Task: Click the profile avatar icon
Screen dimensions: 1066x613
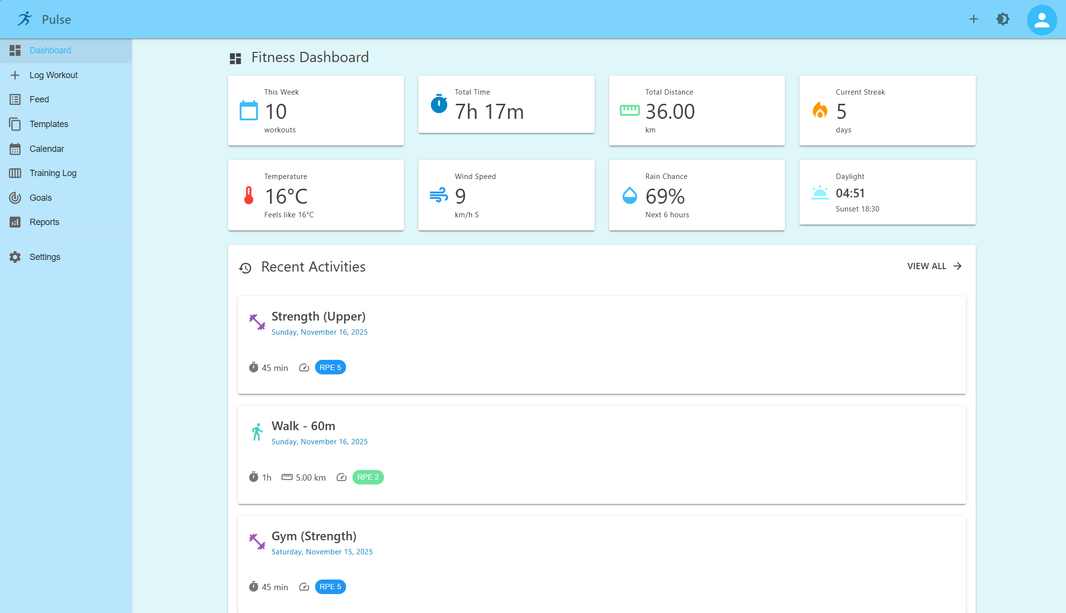Action: (1042, 20)
